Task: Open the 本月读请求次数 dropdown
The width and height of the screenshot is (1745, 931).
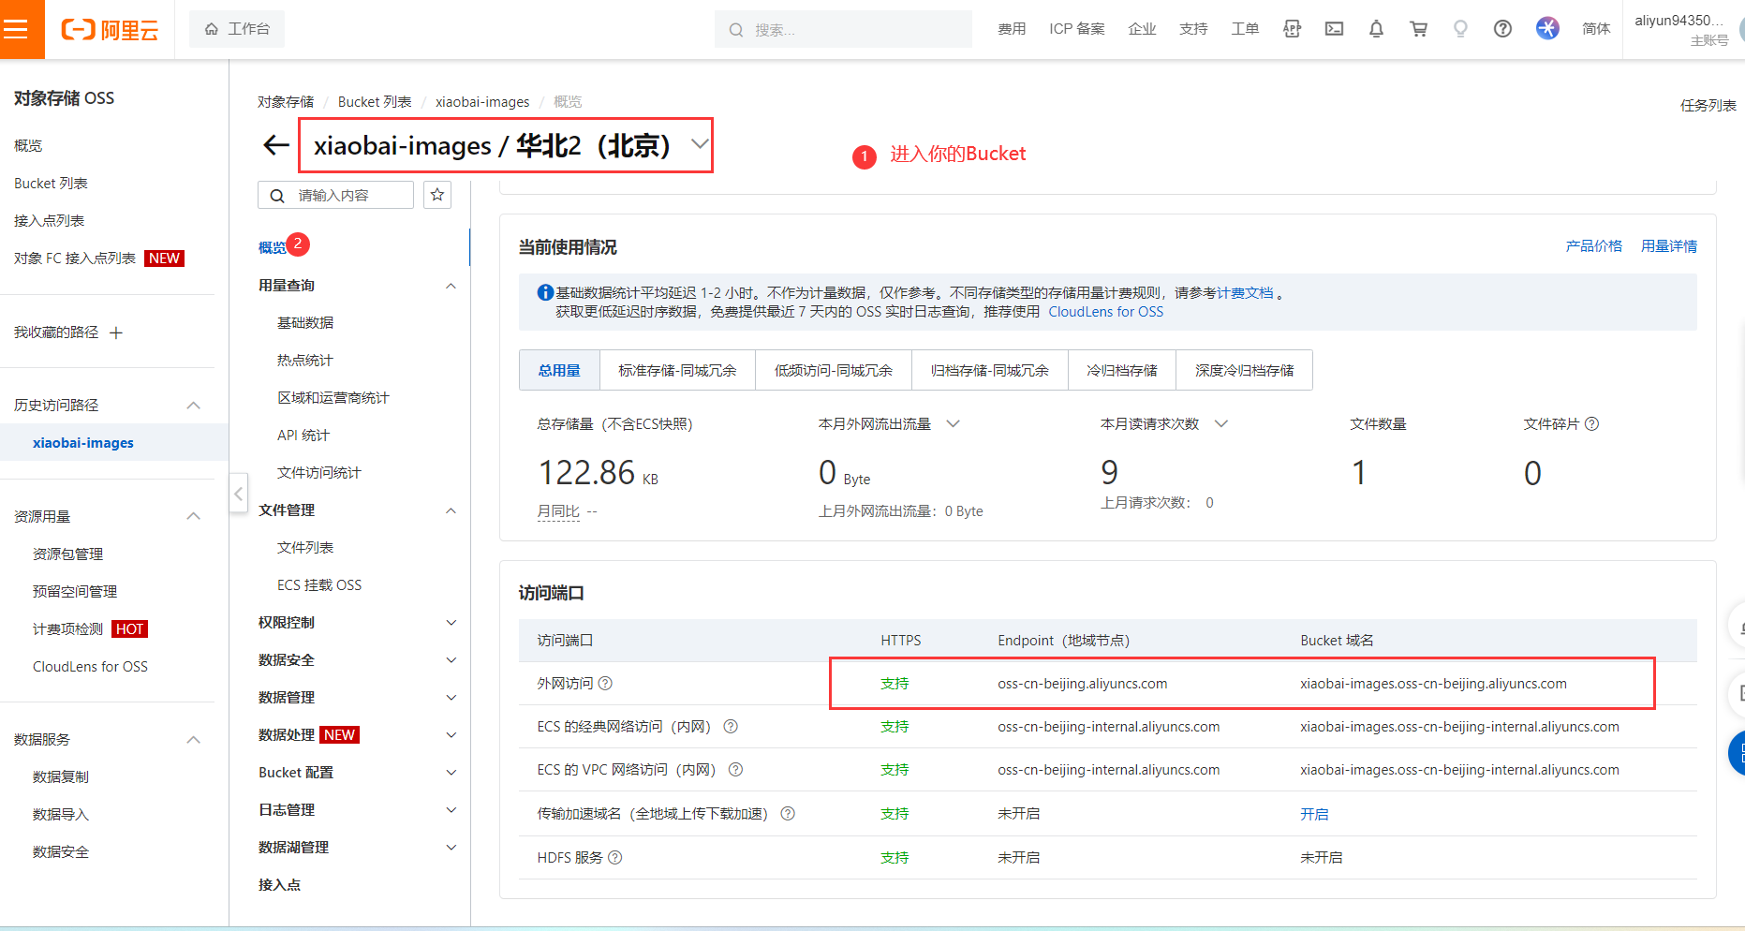Action: click(1220, 424)
